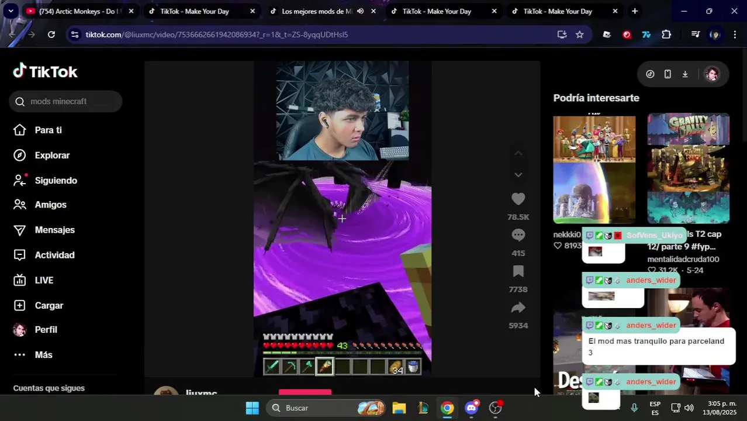Click the TikTok coins icon in top pill
Image resolution: width=747 pixels, height=421 pixels.
650,74
